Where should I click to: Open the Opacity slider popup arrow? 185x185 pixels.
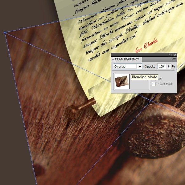pos(169,67)
